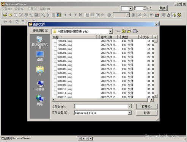Select file 000011.pdg
Screen dimensions: 187x142
pos(64,93)
